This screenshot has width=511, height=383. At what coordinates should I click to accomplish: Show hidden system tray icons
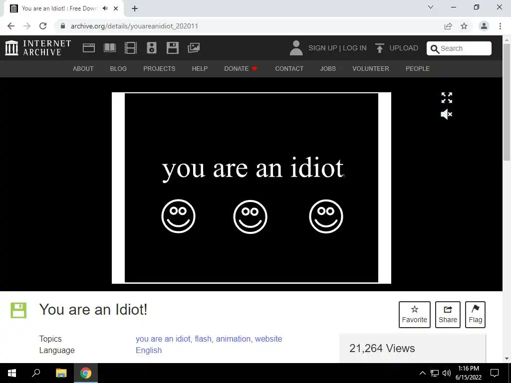pyautogui.click(x=422, y=373)
